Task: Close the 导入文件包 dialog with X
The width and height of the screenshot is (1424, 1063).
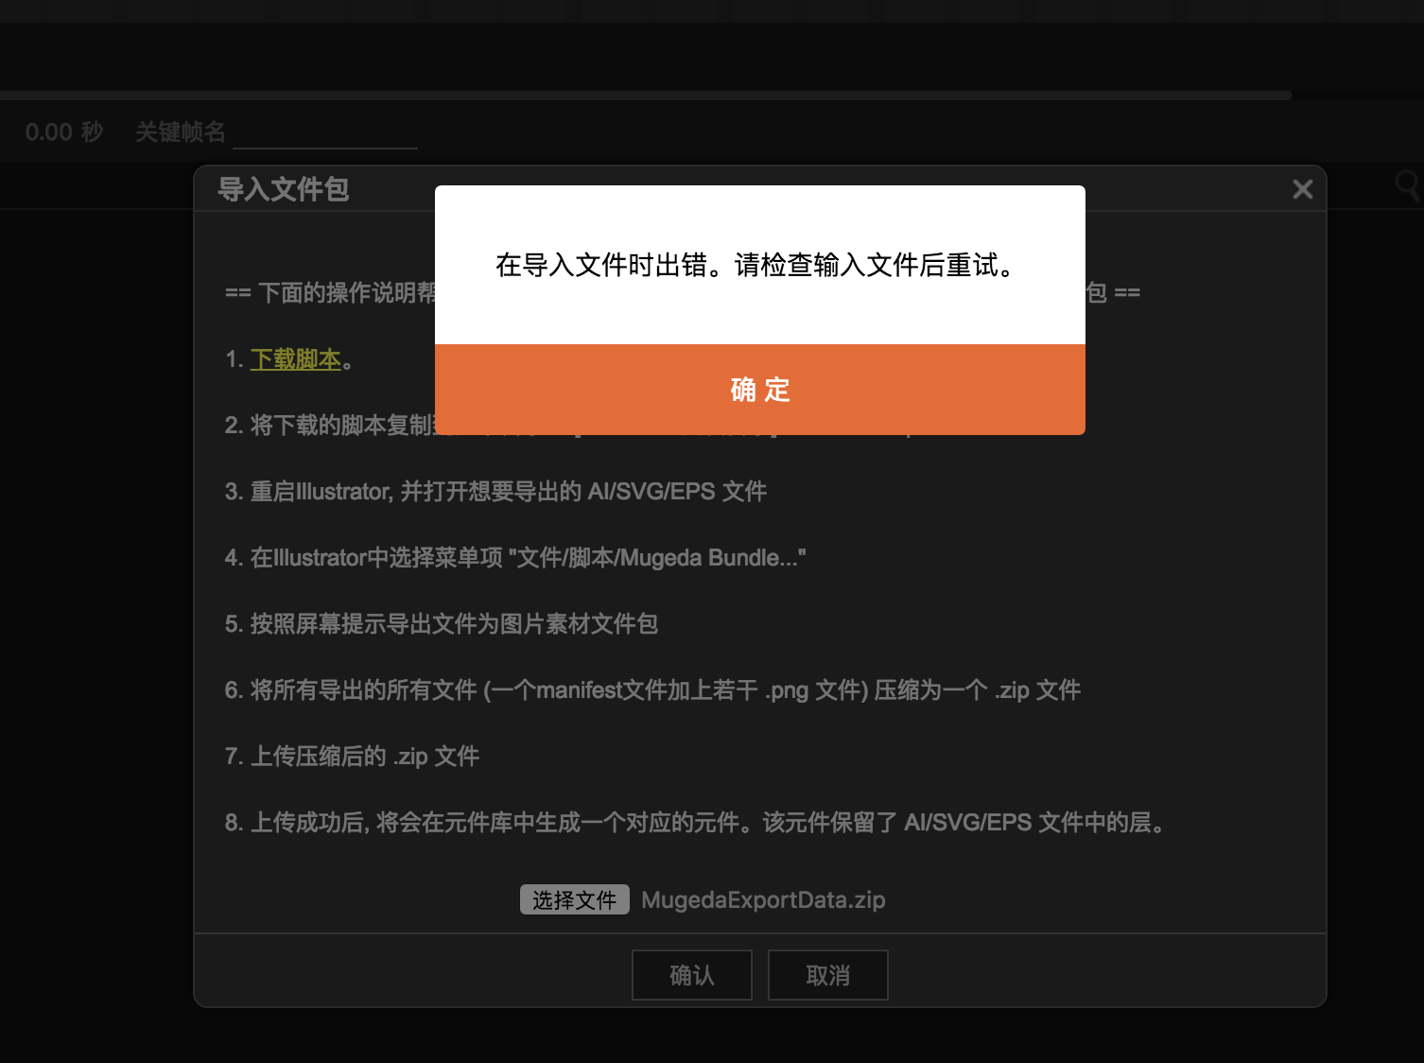Action: (x=1303, y=189)
